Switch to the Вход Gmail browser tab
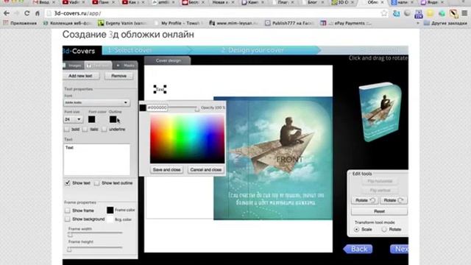Viewport: 471px width, 265px height. [44, 2]
